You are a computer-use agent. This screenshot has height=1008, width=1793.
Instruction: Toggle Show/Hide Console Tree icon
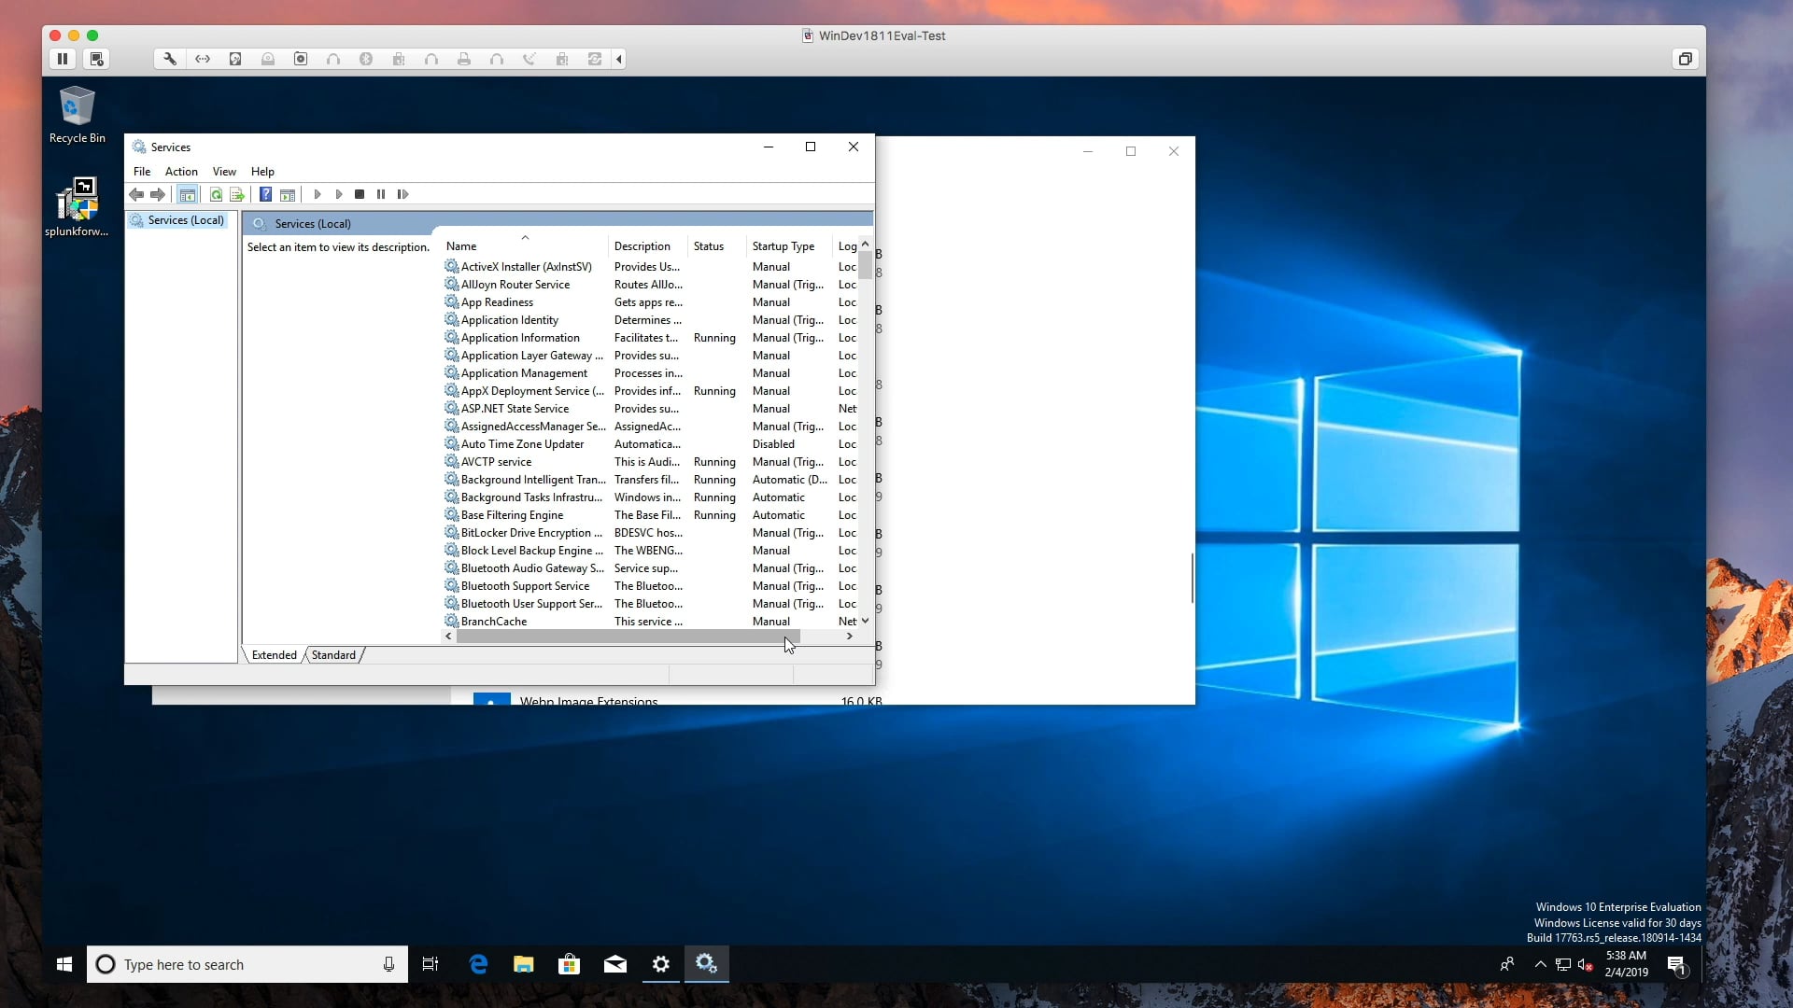click(x=188, y=194)
